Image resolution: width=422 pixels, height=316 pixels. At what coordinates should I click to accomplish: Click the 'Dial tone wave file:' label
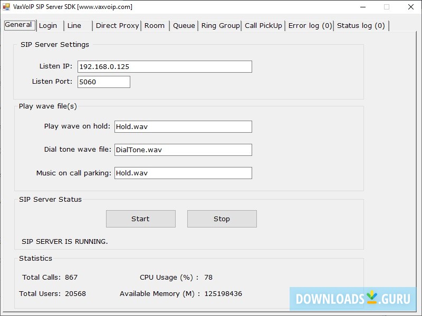click(x=78, y=150)
